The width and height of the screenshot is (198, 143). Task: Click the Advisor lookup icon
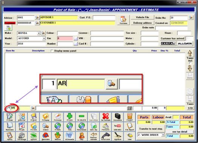(37, 18)
